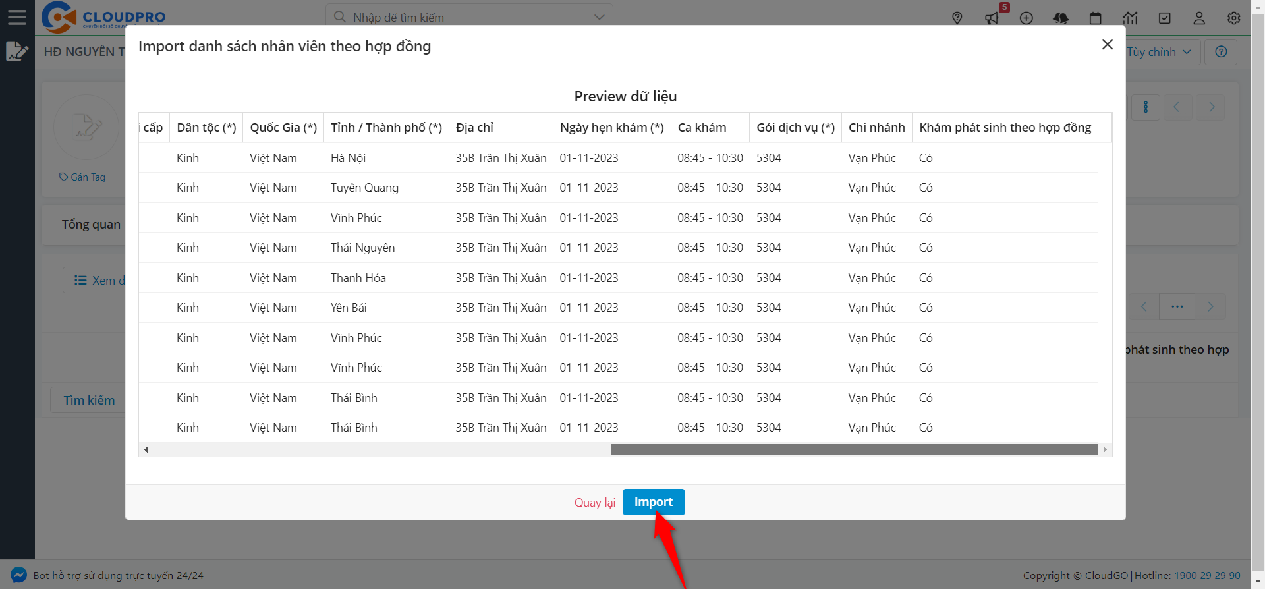
Task: Click the Quay lại link
Action: (594, 503)
